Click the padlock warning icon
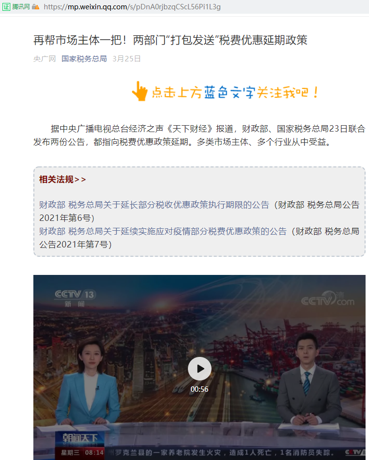369x460 pixels. coord(35,7)
